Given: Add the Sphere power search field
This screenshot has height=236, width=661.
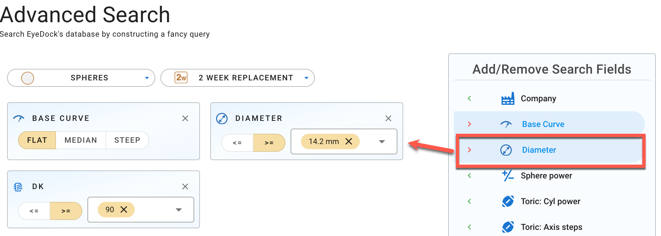Looking at the screenshot, I should coord(546,176).
